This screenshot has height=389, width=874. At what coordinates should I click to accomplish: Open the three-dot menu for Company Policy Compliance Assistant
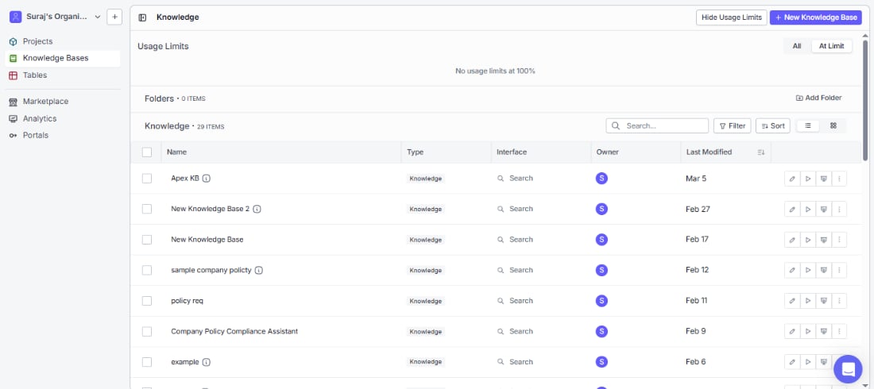pos(839,331)
